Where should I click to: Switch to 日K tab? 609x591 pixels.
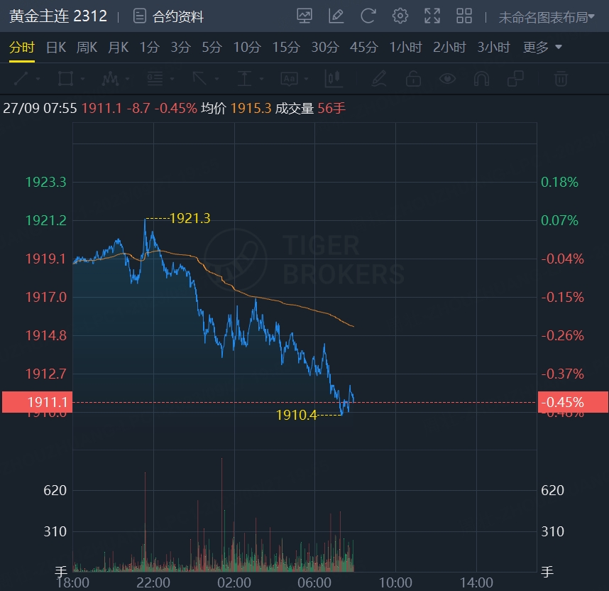[x=56, y=48]
